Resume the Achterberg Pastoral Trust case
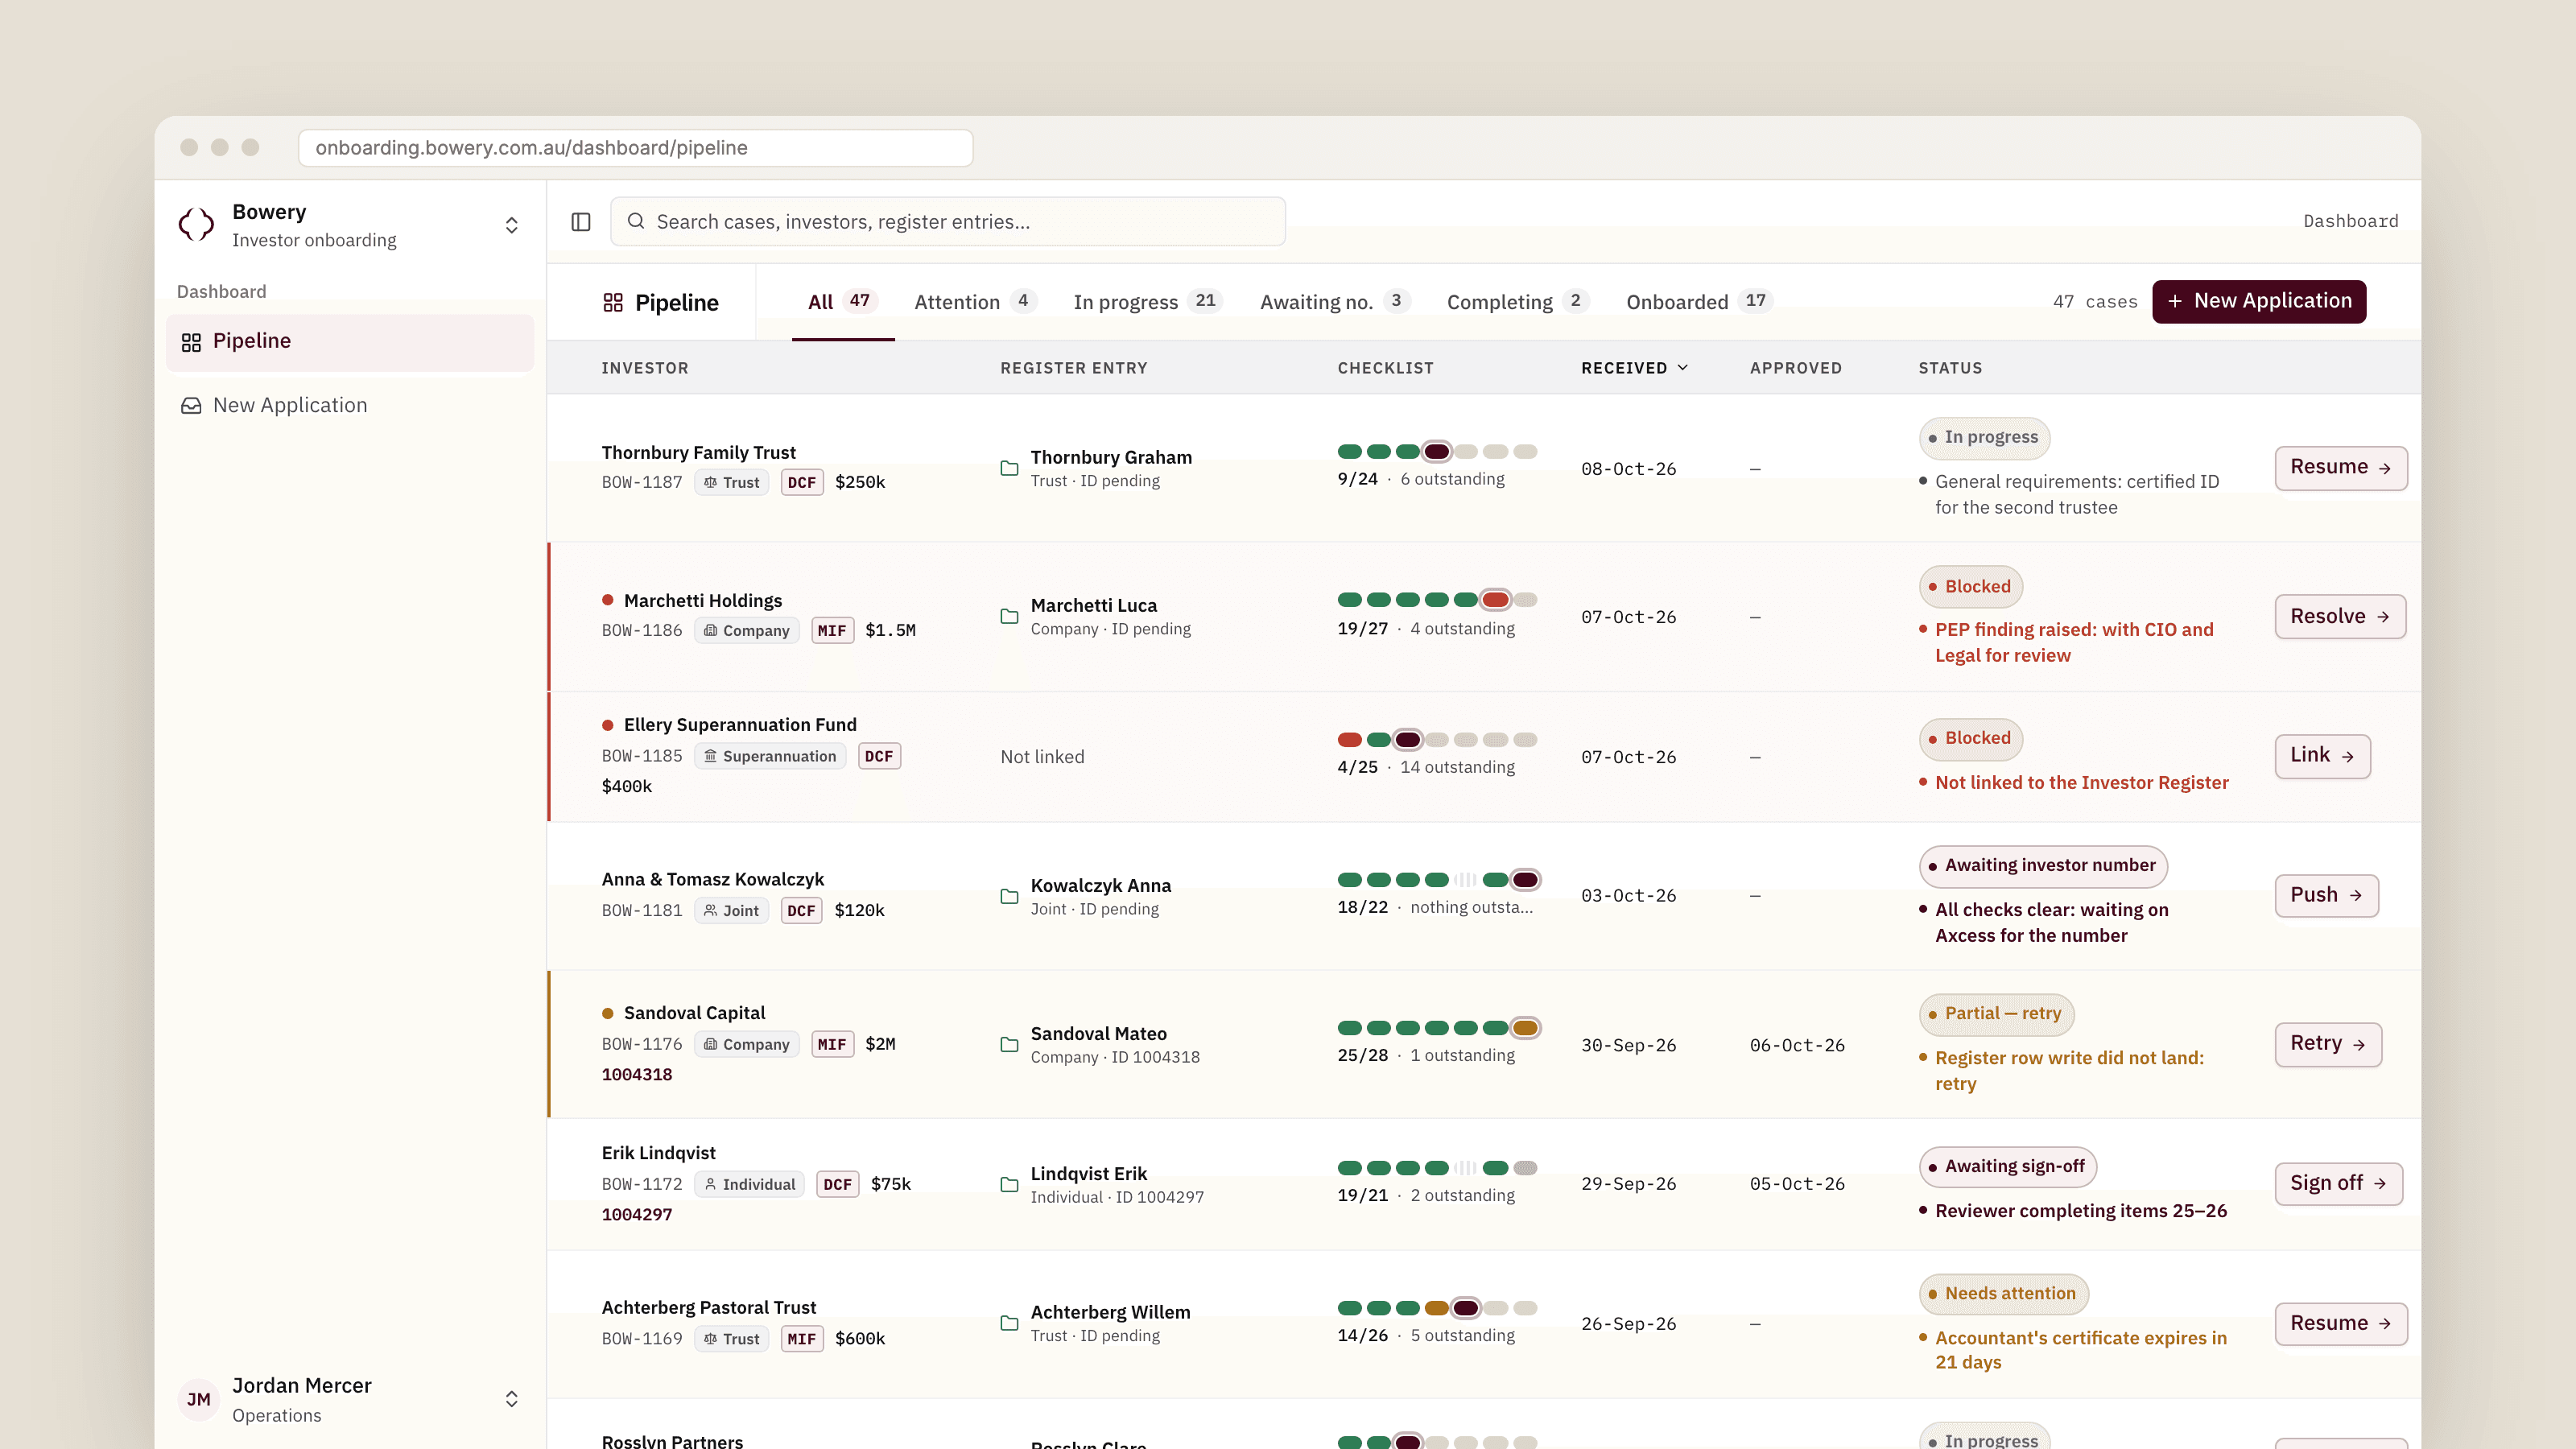 [2340, 1324]
